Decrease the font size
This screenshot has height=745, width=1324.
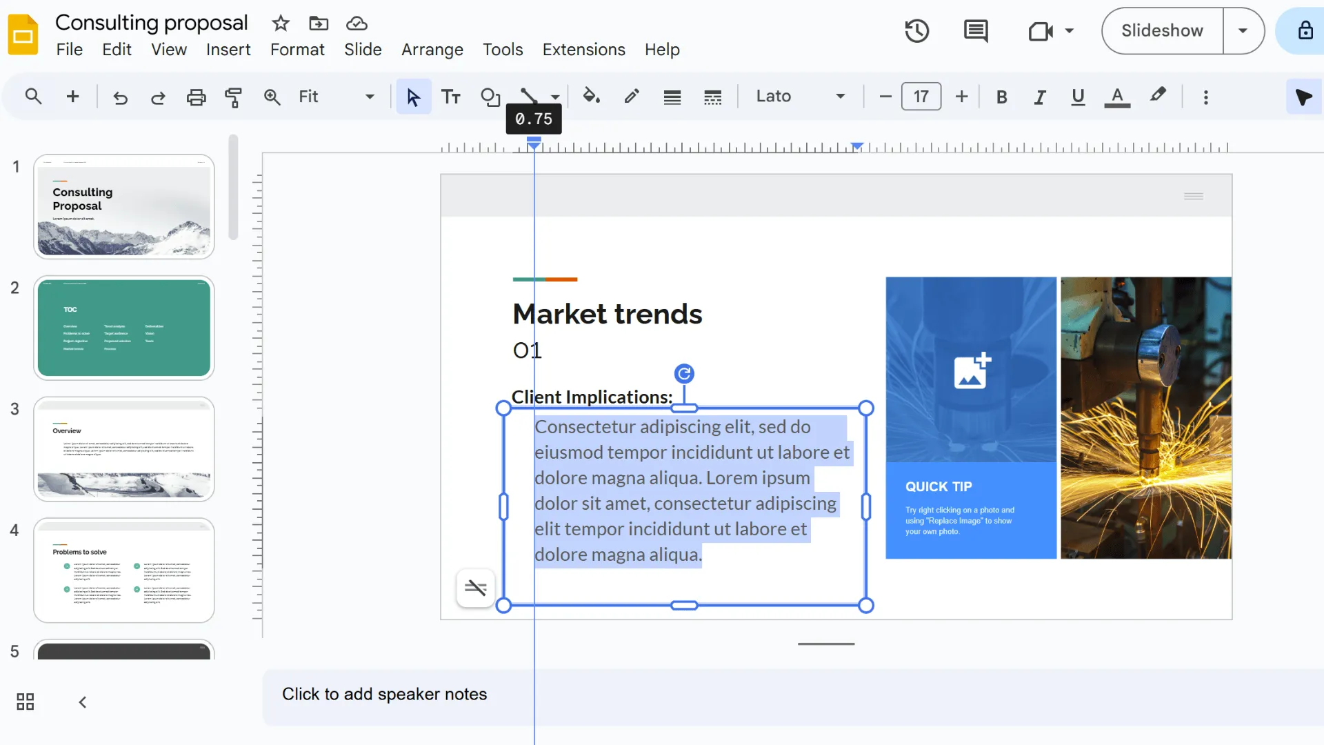tap(885, 97)
